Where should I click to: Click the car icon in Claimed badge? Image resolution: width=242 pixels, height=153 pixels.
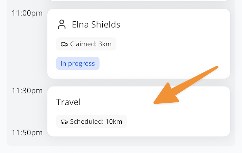coord(64,44)
